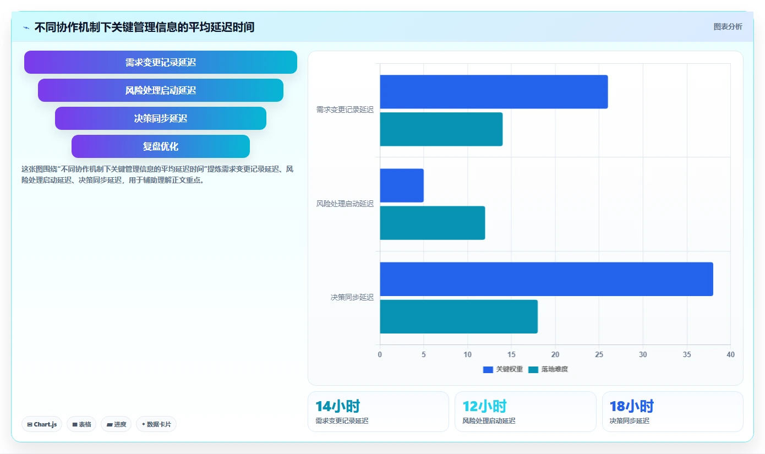
Task: Open the 12小时 data card
Action: point(526,412)
